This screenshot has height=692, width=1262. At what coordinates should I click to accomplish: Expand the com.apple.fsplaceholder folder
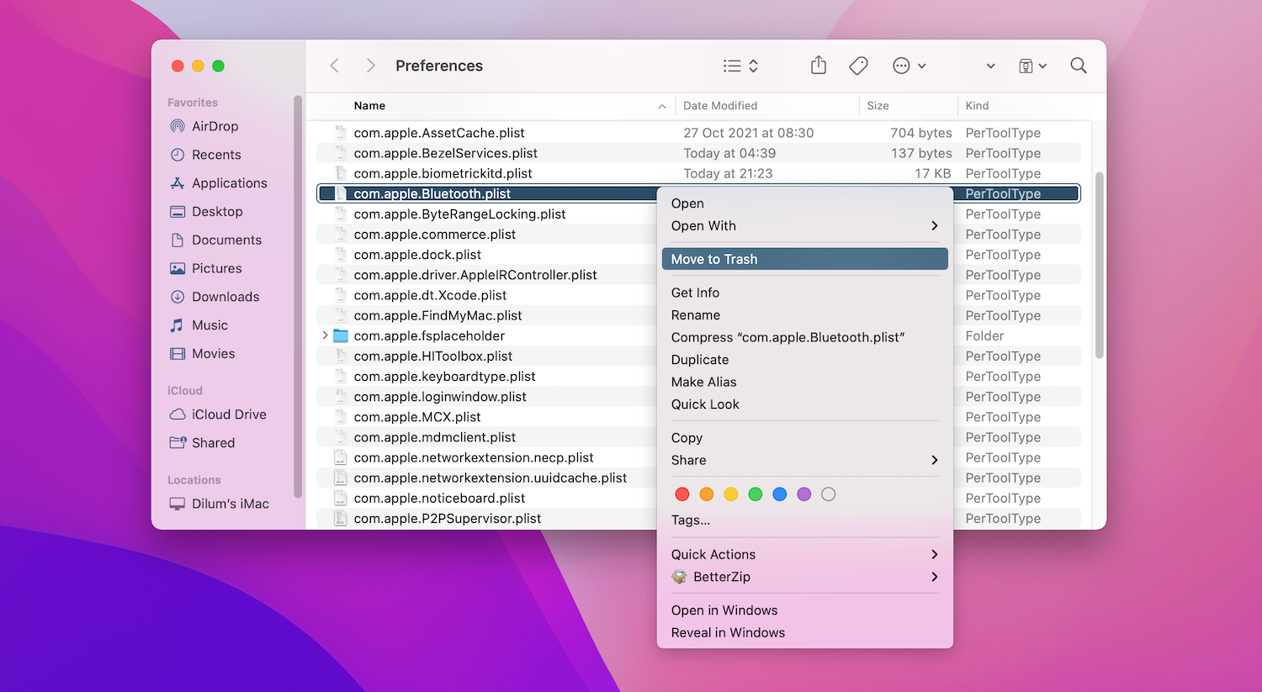pos(326,335)
